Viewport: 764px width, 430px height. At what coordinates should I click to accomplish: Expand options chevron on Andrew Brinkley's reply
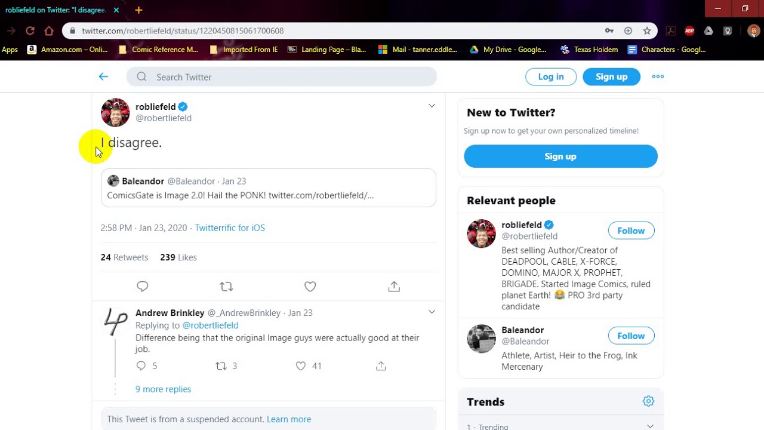click(432, 312)
